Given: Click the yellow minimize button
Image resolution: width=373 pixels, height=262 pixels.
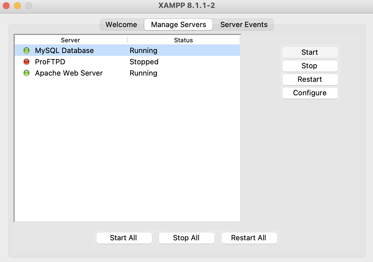Looking at the screenshot, I should click(17, 5).
